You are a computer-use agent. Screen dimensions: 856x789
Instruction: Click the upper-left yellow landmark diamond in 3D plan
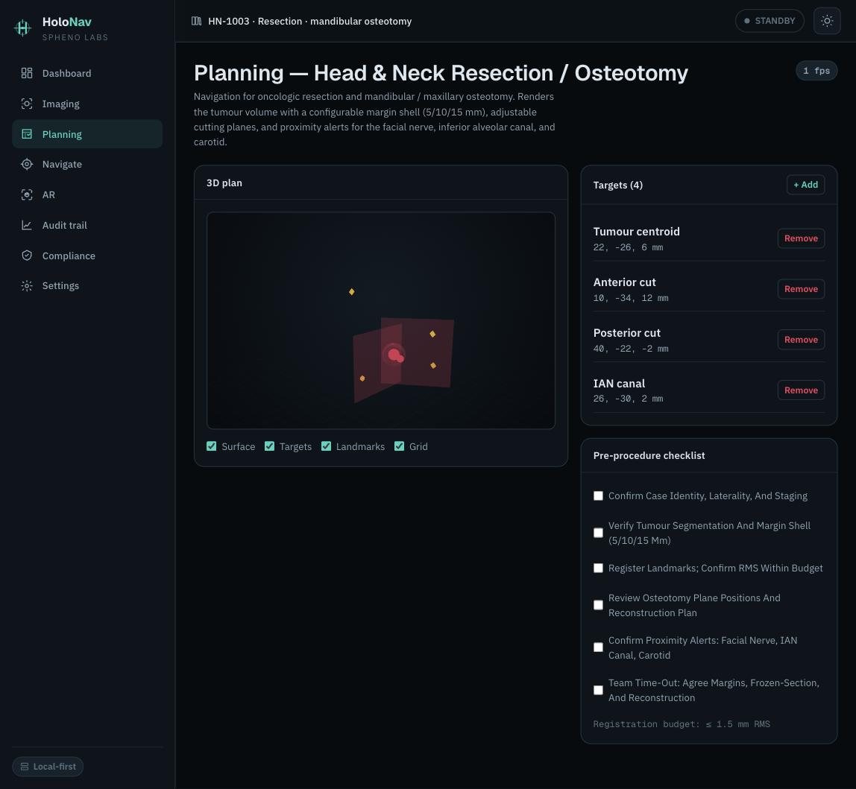pos(352,292)
